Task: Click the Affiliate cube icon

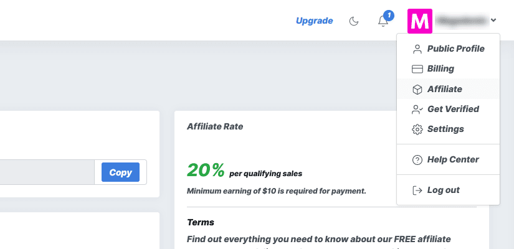Action: (417, 90)
